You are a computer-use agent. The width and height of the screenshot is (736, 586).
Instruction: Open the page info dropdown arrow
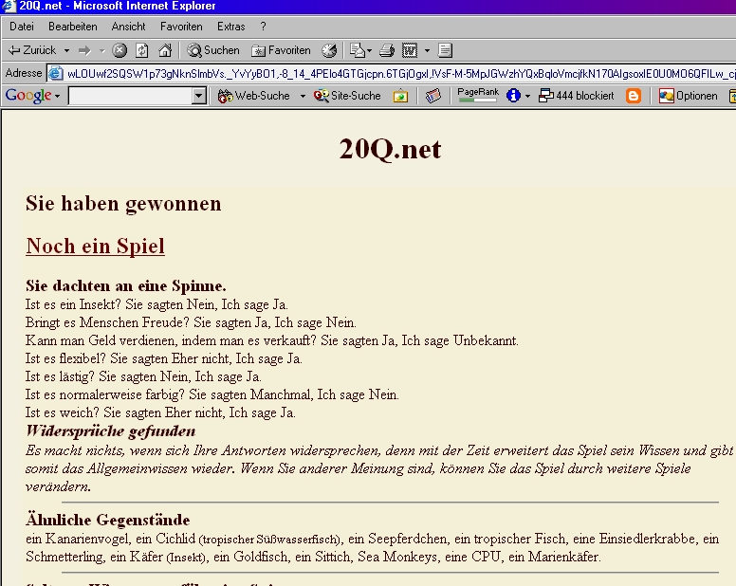coord(527,96)
